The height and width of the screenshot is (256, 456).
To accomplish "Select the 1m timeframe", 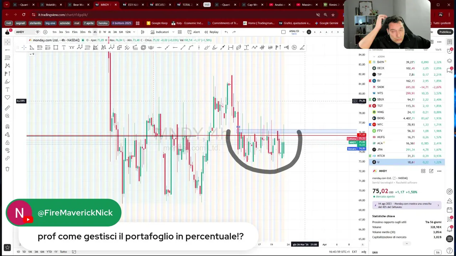I will (x=55, y=32).
